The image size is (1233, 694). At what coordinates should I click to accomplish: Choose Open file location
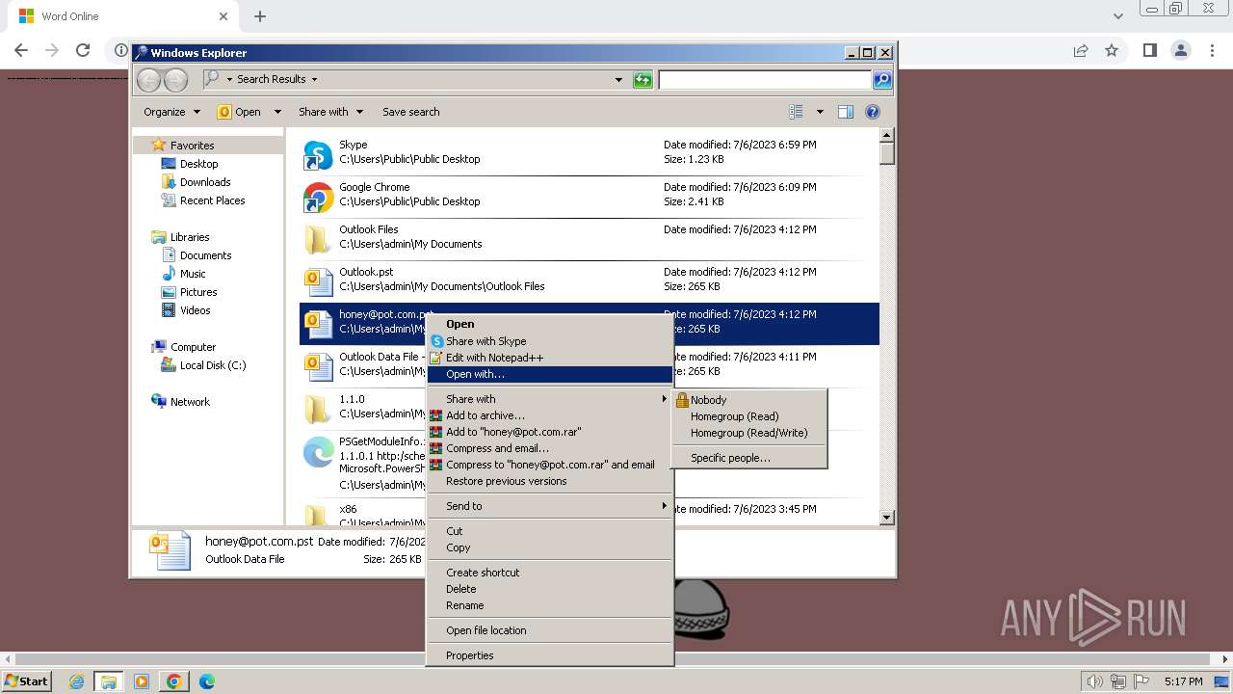549,630
